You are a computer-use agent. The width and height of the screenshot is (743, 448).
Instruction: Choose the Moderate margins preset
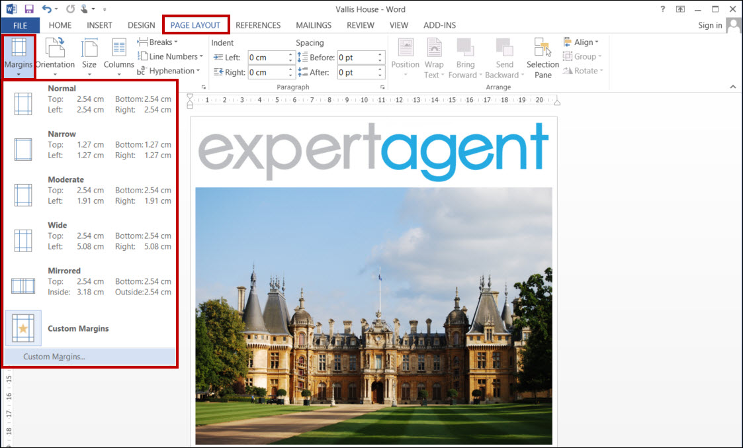90,191
